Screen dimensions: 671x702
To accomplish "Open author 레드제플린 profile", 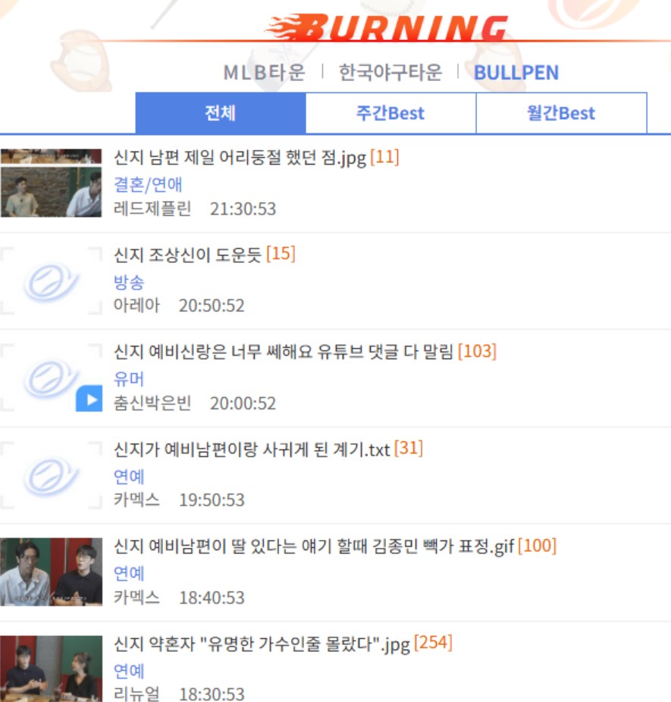I will pyautogui.click(x=152, y=208).
